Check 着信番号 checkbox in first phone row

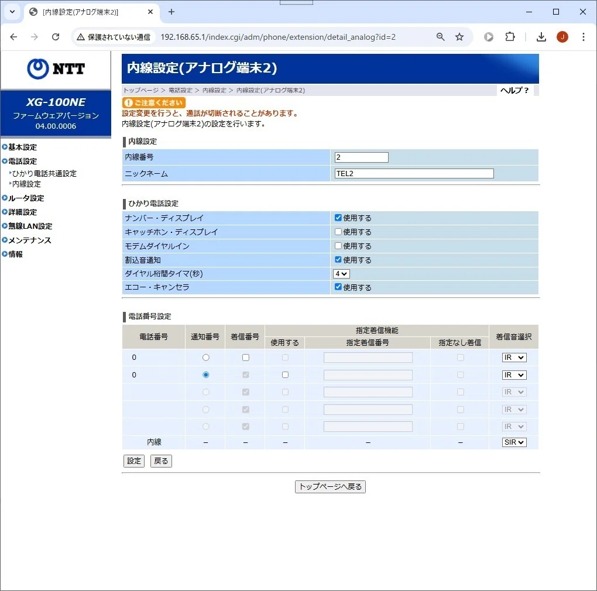pyautogui.click(x=246, y=358)
